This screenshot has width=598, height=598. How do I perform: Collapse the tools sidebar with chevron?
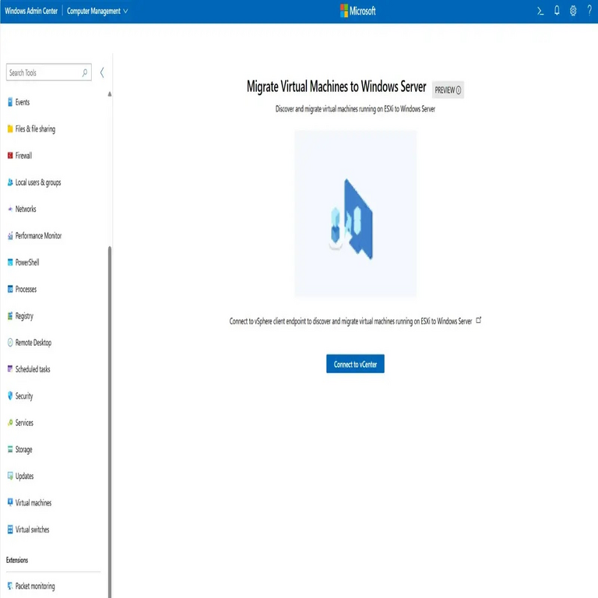coord(102,72)
